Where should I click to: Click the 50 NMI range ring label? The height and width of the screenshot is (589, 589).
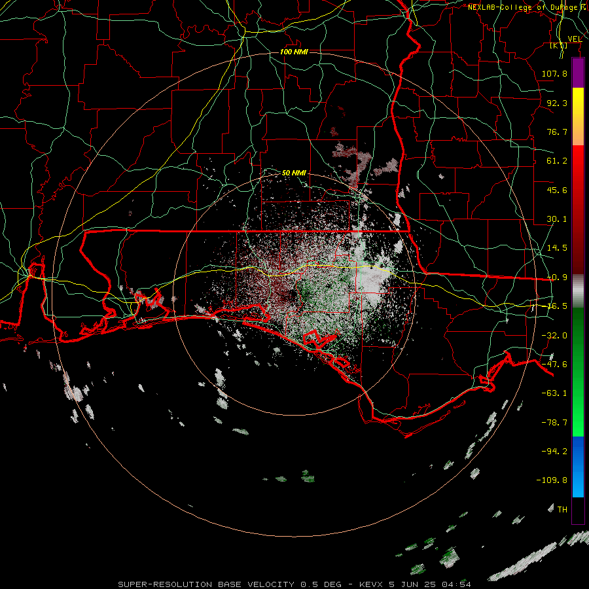[294, 173]
